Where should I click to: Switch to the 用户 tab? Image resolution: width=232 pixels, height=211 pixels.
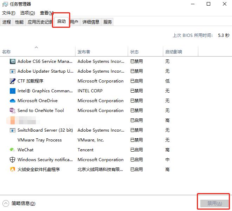pos(74,22)
